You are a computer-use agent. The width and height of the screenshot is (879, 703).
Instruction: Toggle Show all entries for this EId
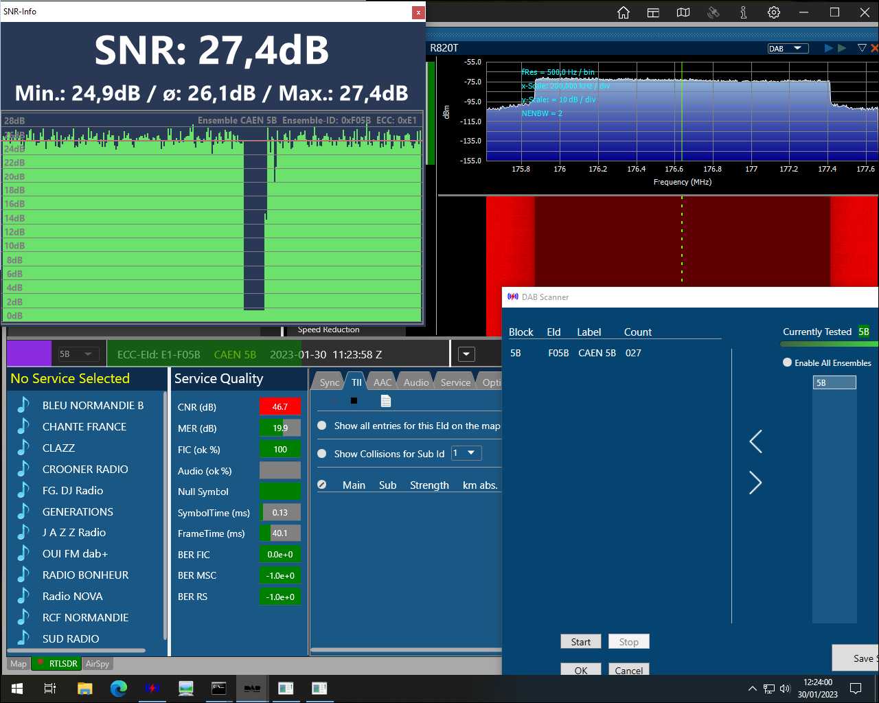point(321,426)
